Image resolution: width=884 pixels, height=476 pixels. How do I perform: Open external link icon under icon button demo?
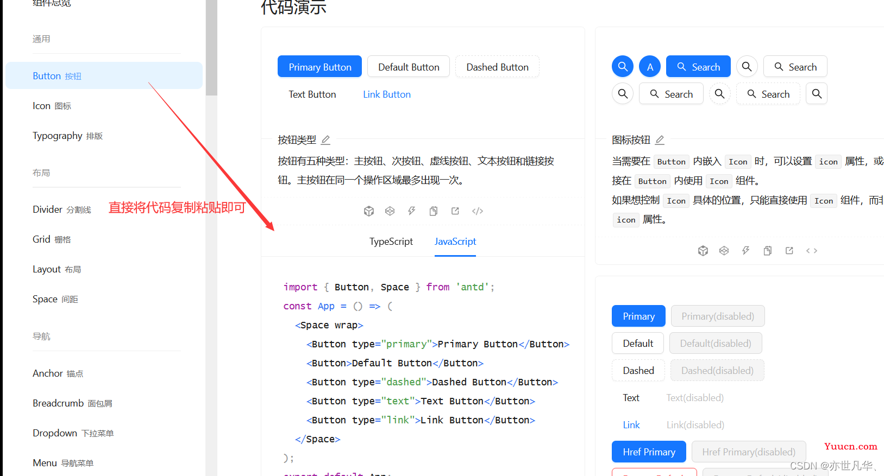click(x=789, y=251)
